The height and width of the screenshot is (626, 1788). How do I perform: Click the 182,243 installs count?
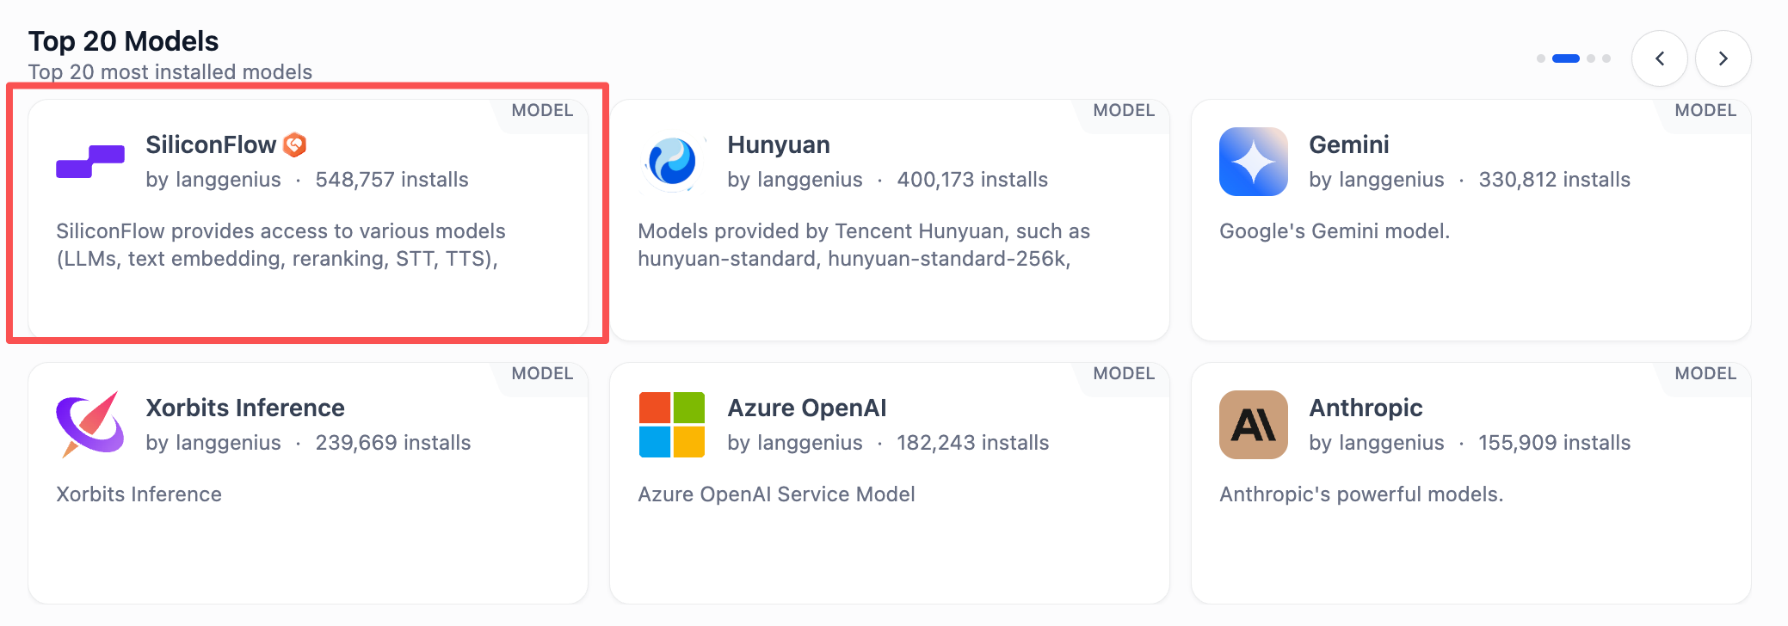(973, 443)
